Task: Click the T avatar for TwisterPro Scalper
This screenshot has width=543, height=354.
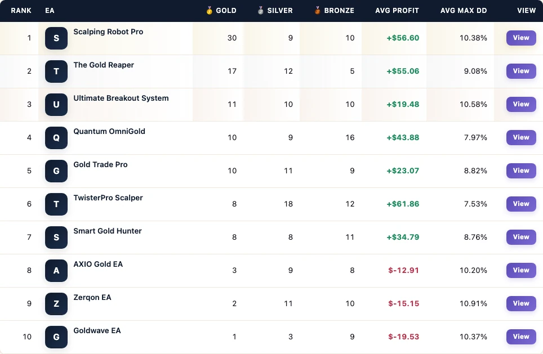Action: 56,204
